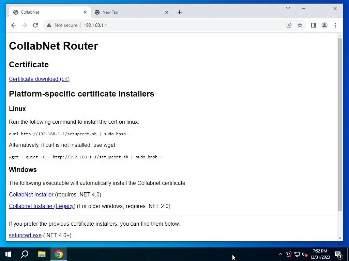Image resolution: width=349 pixels, height=261 pixels.
Task: Open Windows taskbar search
Action: (x=25, y=254)
